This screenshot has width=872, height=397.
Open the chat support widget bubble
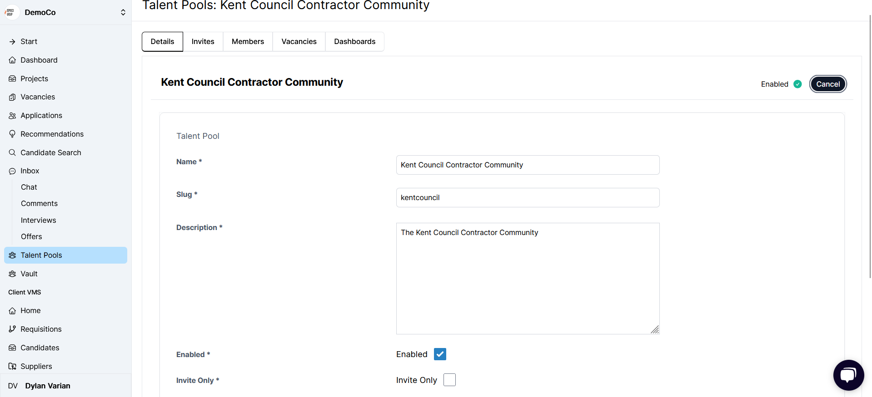pyautogui.click(x=848, y=375)
